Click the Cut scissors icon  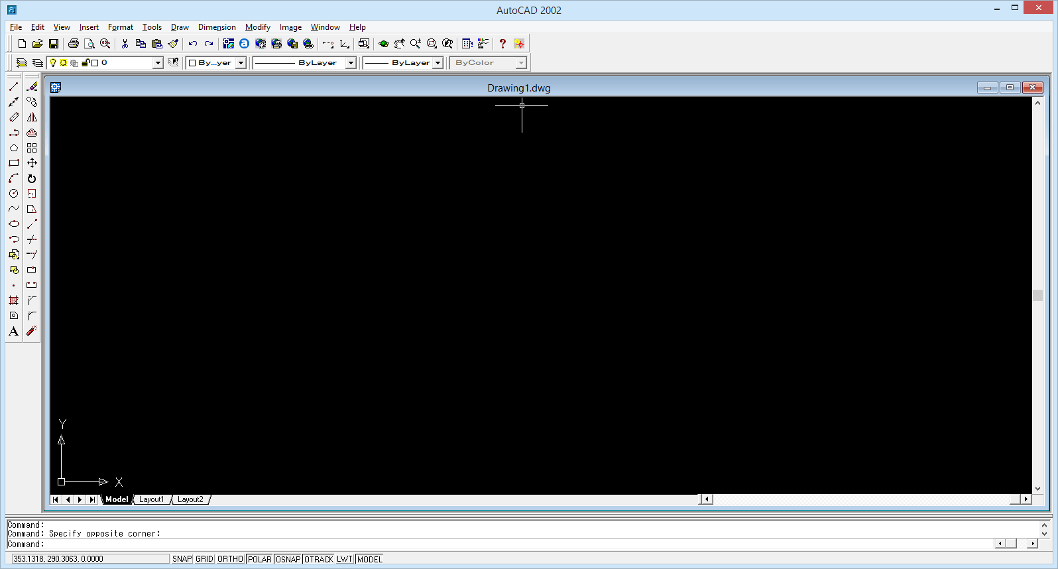125,44
